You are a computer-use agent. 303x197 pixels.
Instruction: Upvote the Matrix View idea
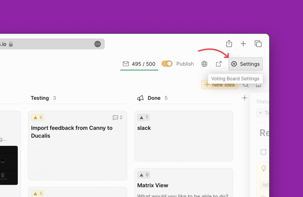click(x=144, y=175)
